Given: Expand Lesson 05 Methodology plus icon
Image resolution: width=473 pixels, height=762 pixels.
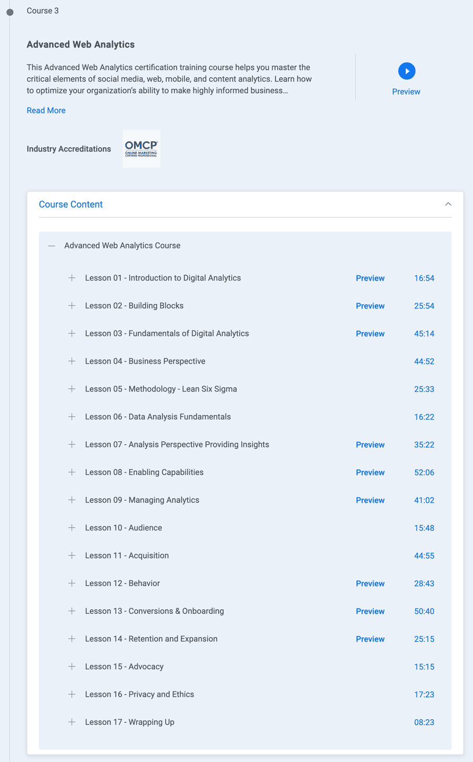Looking at the screenshot, I should (72, 389).
